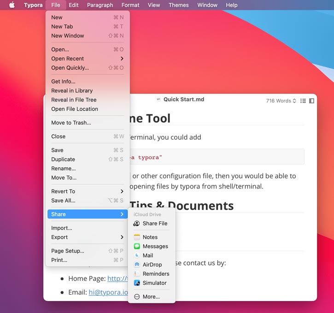Open the Paragraph menu

click(x=100, y=5)
